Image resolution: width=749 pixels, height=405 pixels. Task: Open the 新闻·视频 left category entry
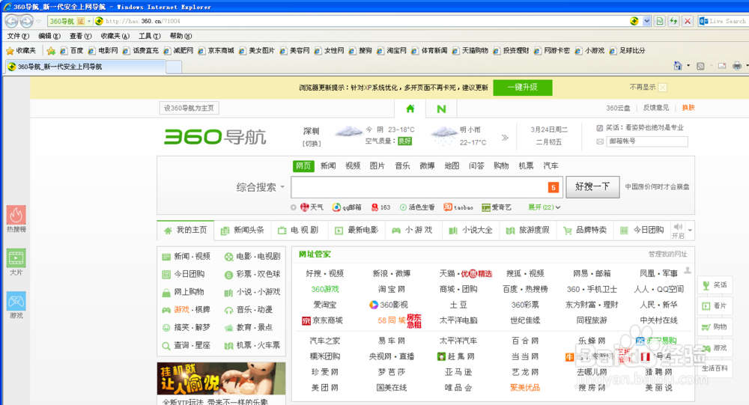pos(187,257)
